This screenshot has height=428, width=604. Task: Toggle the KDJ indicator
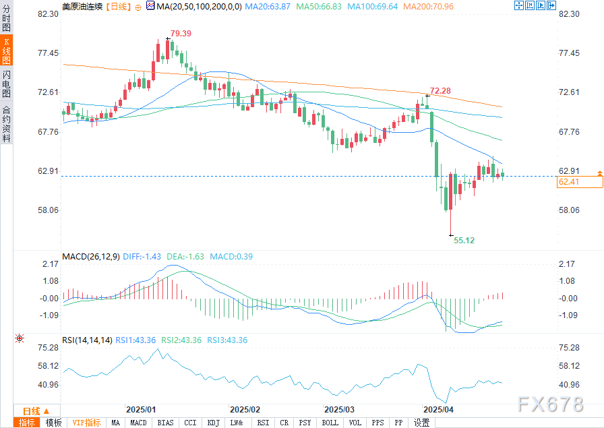point(213,423)
